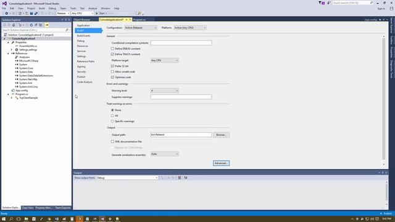This screenshot has height=222, width=395.
Task: Toggle word wrap in the Output panel
Action: [x=185, y=178]
